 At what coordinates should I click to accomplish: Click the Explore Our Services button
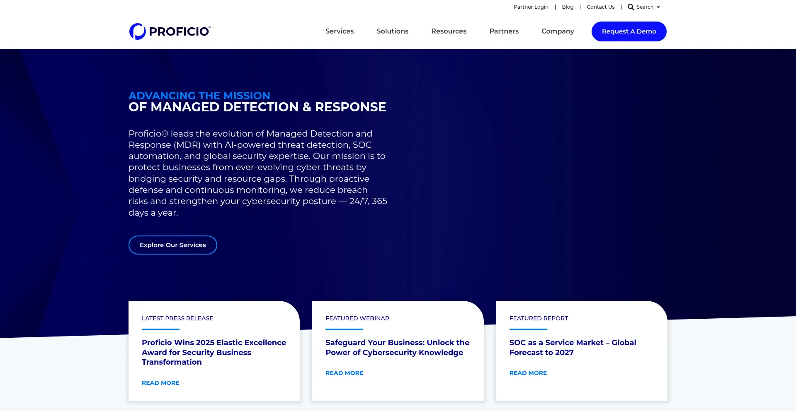[172, 245]
